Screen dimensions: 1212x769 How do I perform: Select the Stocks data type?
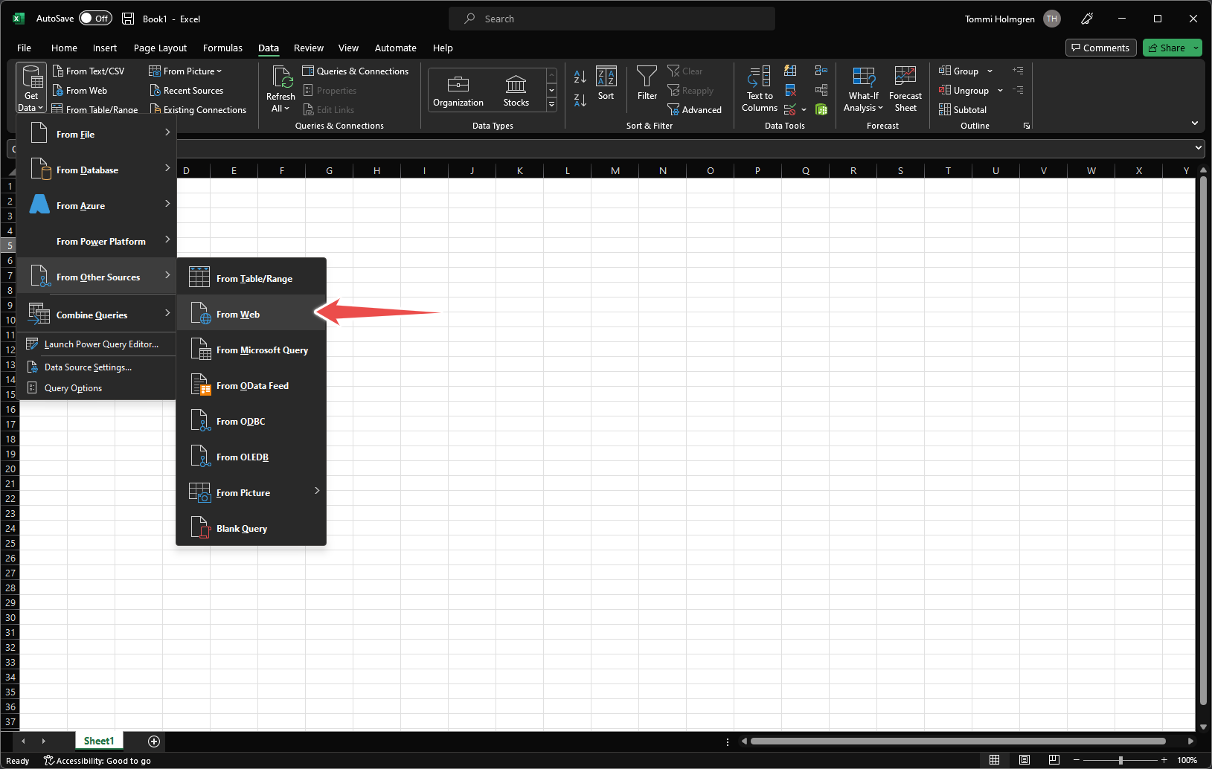click(516, 91)
